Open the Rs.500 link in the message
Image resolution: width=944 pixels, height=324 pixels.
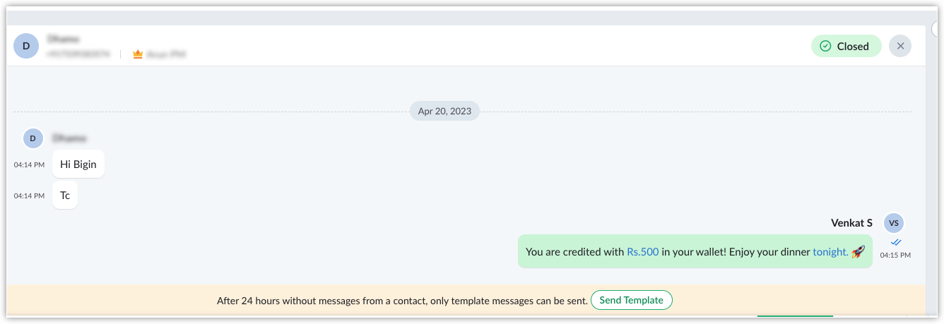pyautogui.click(x=643, y=251)
